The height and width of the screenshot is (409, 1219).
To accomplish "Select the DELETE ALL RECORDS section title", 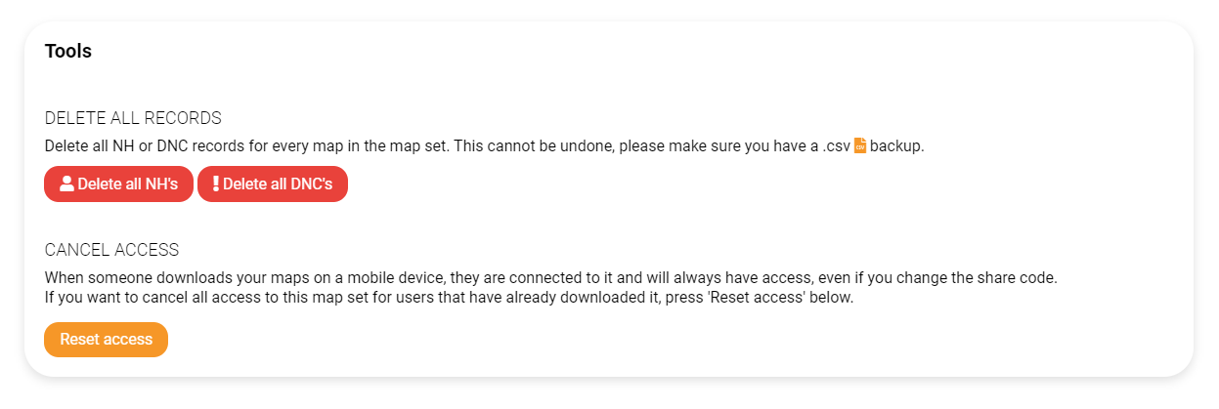I will (x=133, y=118).
